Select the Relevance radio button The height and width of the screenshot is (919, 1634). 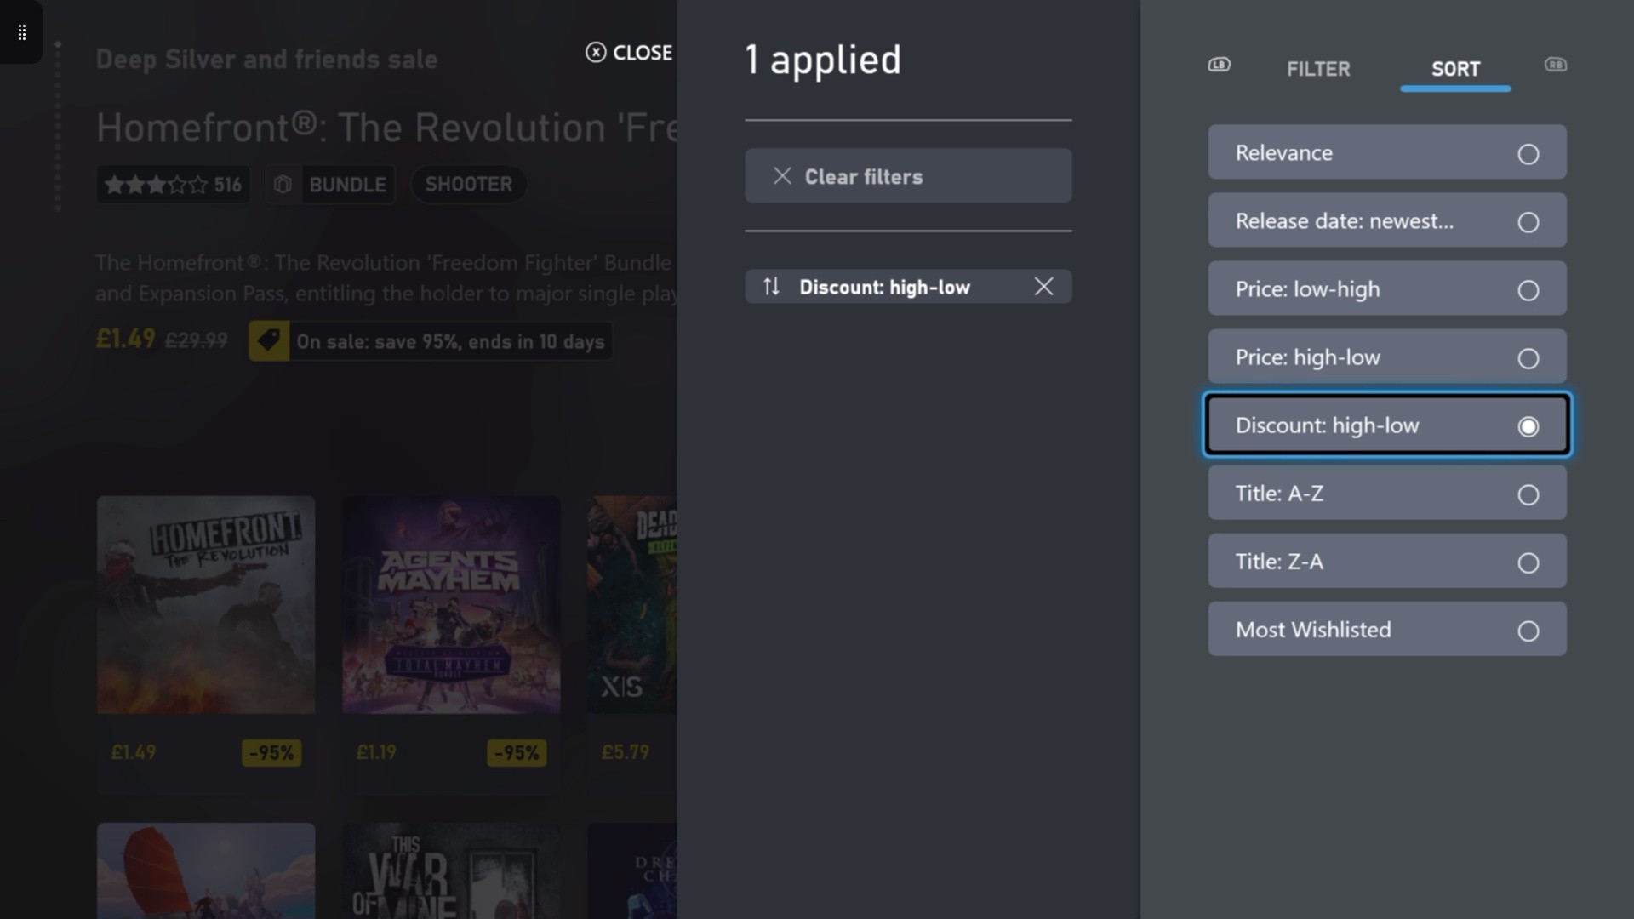pos(1528,154)
